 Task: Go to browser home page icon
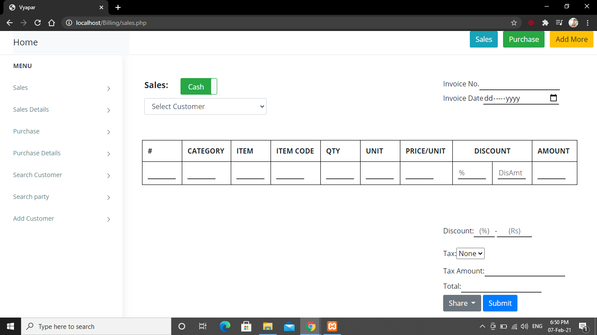point(52,23)
